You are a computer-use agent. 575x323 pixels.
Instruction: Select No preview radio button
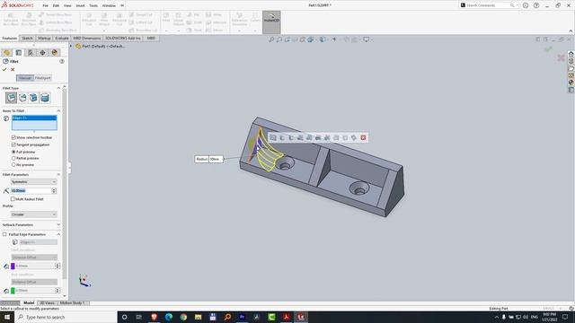(13, 165)
